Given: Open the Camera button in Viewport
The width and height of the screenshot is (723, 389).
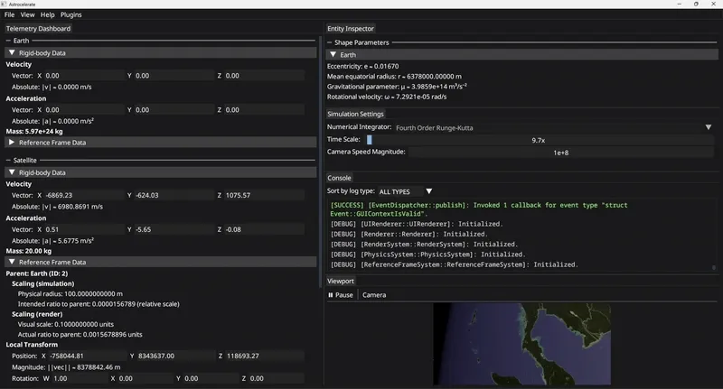Looking at the screenshot, I should pos(374,295).
